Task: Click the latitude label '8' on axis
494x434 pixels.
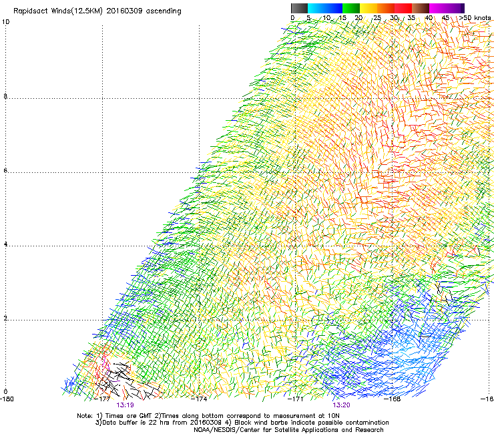Action: coord(5,96)
